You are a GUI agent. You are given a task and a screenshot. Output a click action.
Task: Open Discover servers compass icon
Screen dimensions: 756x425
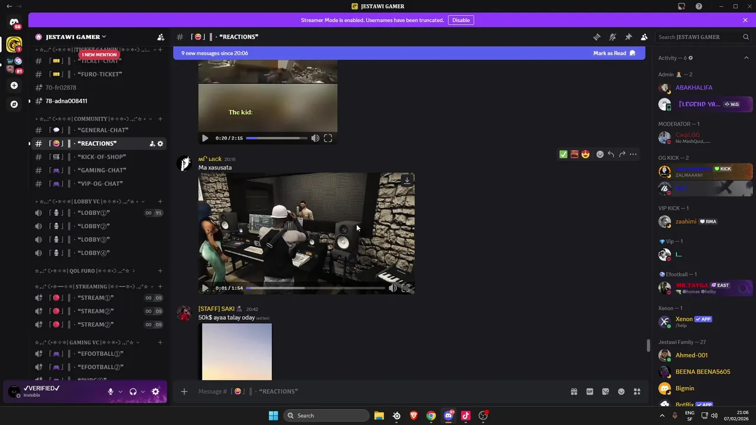click(14, 104)
